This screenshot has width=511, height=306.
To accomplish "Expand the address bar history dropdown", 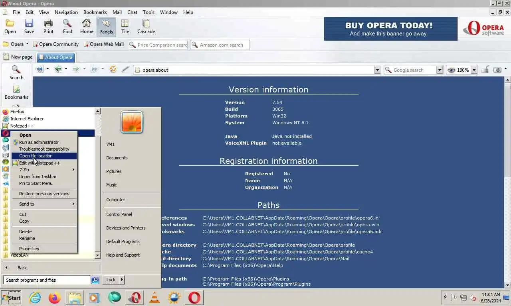I will pyautogui.click(x=377, y=70).
